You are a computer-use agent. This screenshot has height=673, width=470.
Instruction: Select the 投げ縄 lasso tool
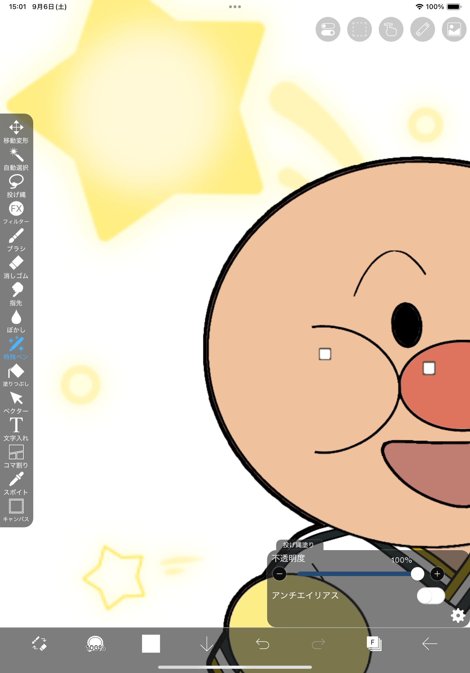click(16, 186)
